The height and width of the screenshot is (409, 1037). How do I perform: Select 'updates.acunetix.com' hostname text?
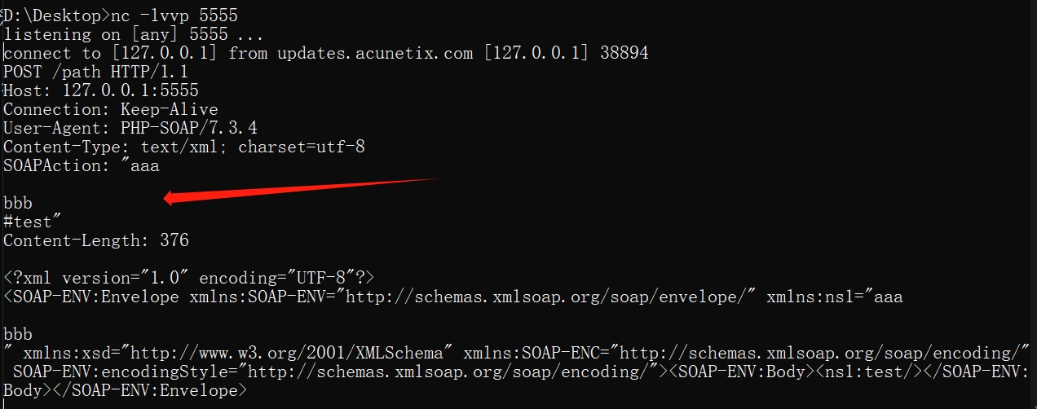(x=375, y=54)
